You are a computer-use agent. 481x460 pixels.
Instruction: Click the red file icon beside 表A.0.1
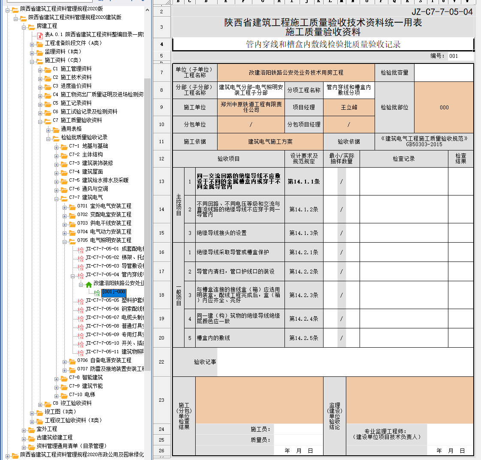[40, 35]
